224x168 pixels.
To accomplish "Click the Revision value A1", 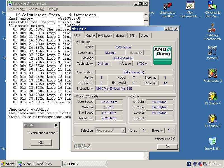I will [x=165, y=83].
